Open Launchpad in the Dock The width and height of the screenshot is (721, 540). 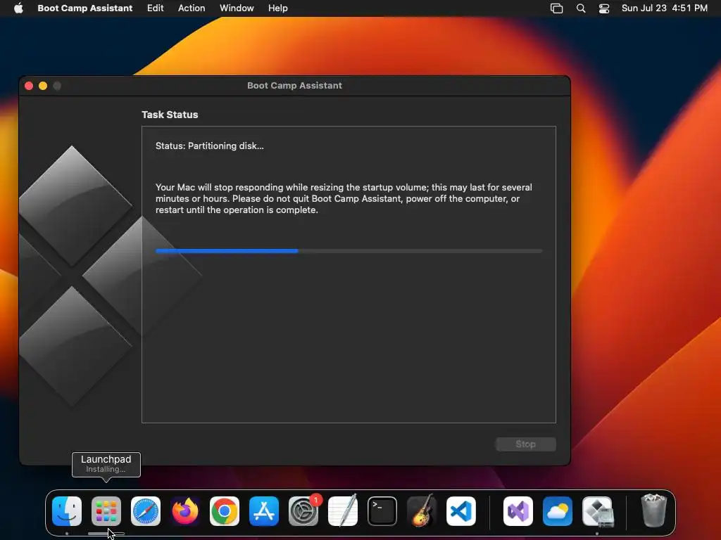click(106, 510)
